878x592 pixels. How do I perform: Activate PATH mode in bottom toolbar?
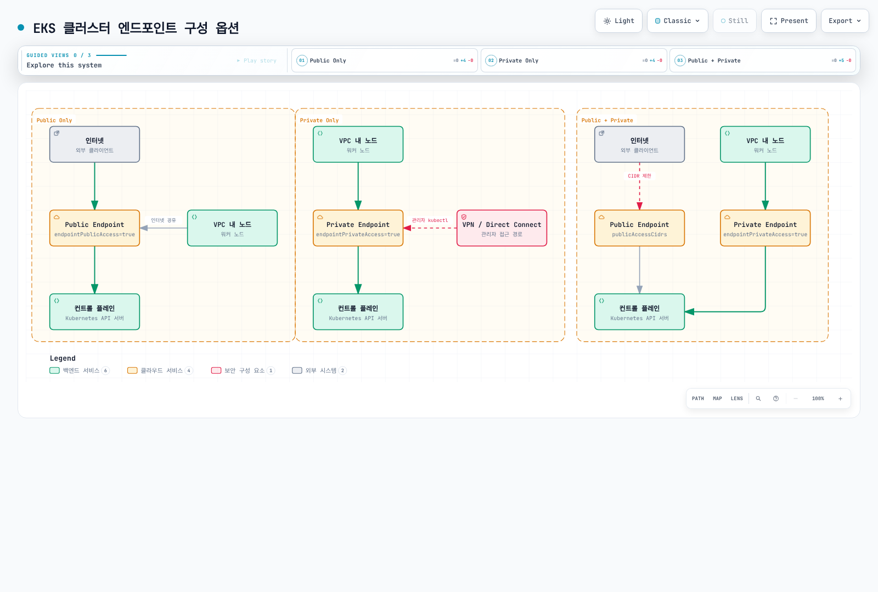[x=698, y=399]
